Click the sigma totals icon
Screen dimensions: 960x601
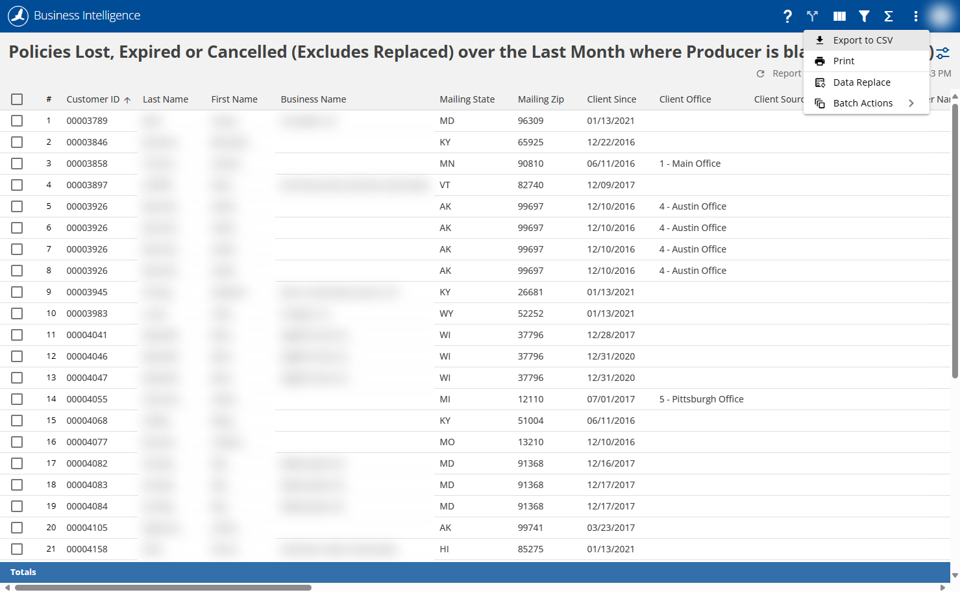pyautogui.click(x=889, y=16)
